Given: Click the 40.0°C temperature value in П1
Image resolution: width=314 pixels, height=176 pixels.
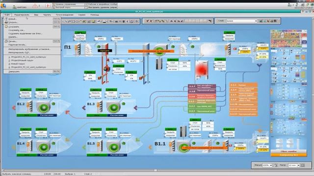Looking at the screenshot, I should pyautogui.click(x=133, y=61).
